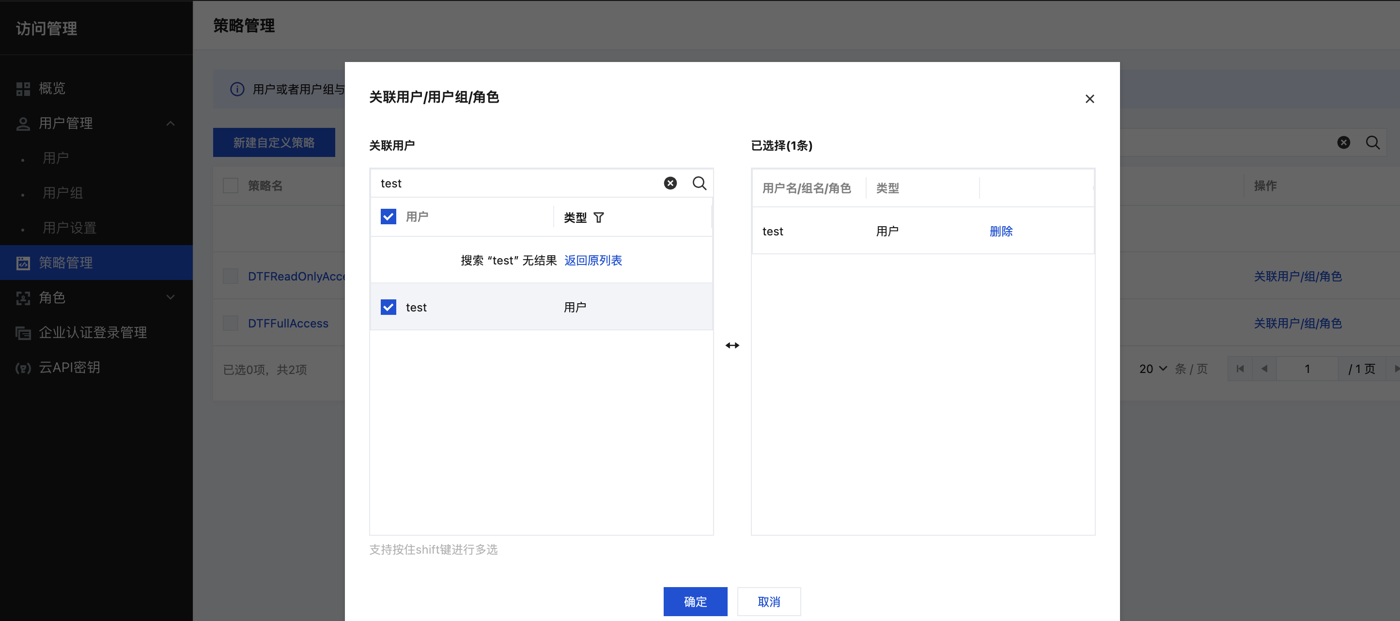The image size is (1400, 621).
Task: Select 策略管理 in the sidebar
Action: (66, 263)
